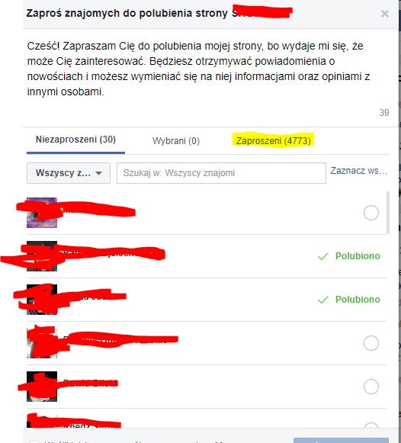Expand the Wszyscy z... friends filter dropdown
The image size is (401, 443).
pos(69,173)
